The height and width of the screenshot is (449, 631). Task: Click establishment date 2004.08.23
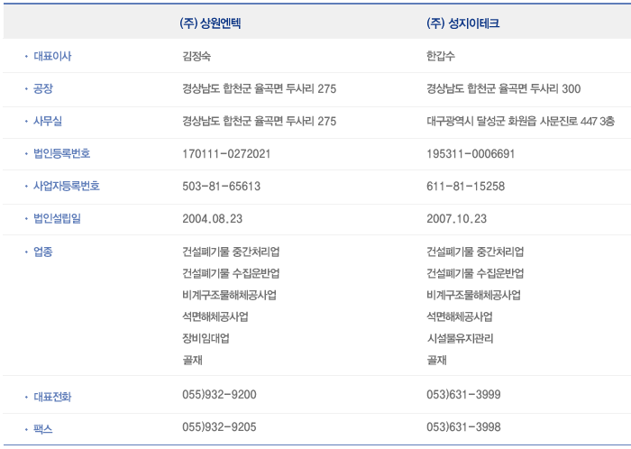[x=212, y=219]
